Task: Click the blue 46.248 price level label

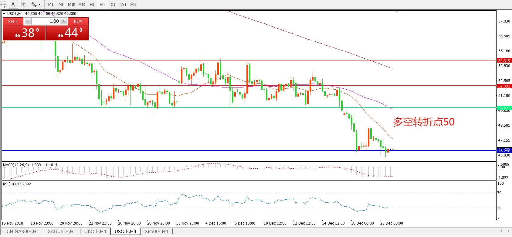Action: 504,151
